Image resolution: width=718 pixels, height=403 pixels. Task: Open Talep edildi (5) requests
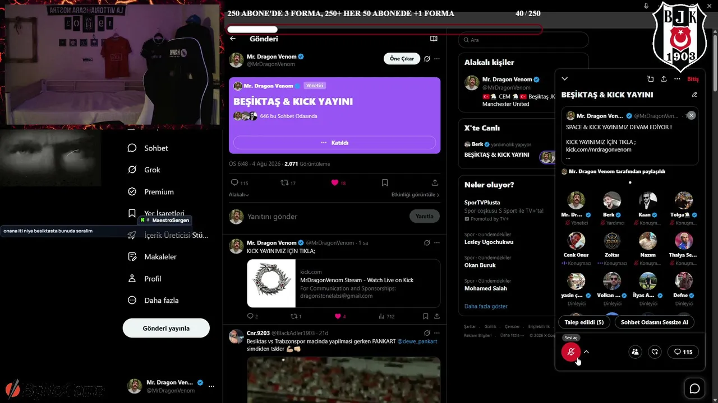584,322
